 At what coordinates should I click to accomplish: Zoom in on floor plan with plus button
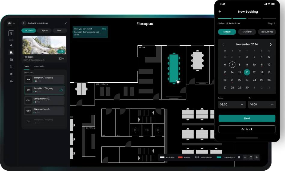256,157
